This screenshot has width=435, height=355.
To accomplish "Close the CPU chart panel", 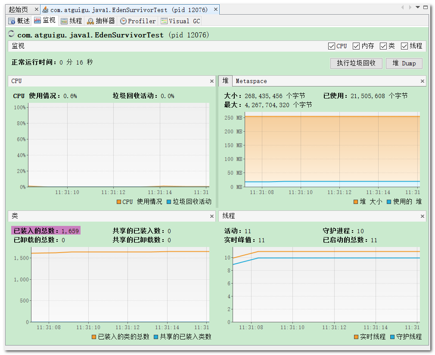I will (x=211, y=81).
